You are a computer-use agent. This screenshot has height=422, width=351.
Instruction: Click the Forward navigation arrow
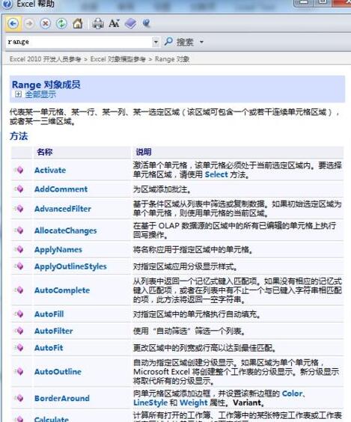(29, 24)
